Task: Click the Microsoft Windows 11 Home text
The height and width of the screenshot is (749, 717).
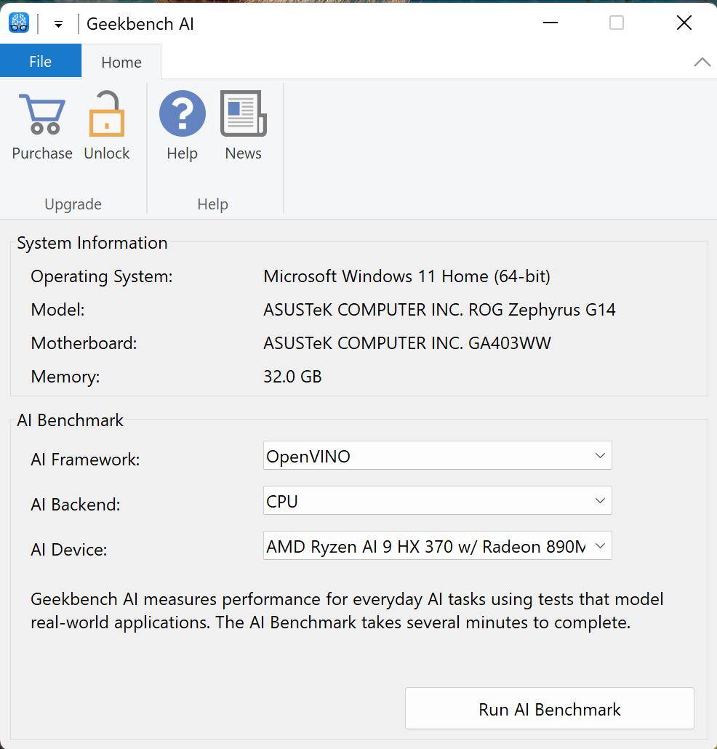Action: pos(406,276)
